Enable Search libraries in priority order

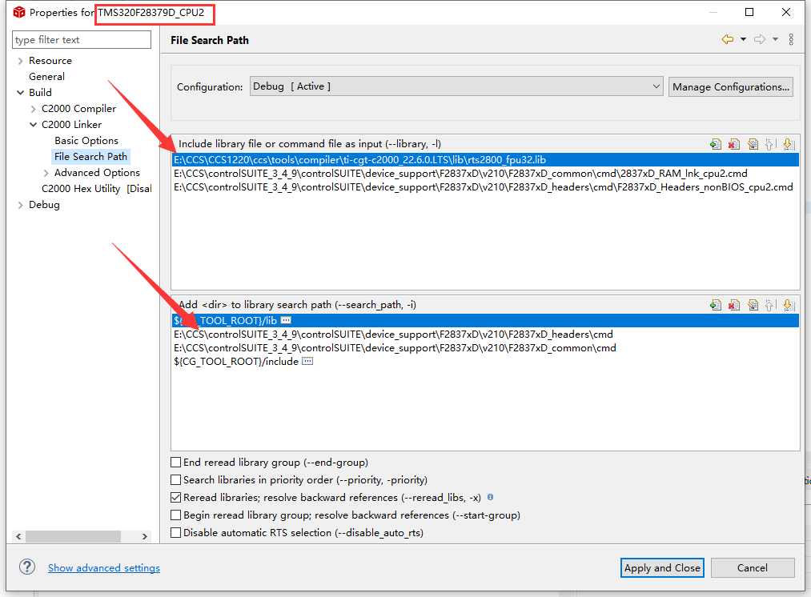(x=176, y=479)
